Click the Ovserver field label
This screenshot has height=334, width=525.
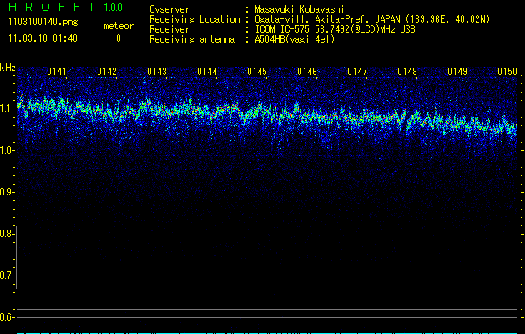(x=170, y=9)
